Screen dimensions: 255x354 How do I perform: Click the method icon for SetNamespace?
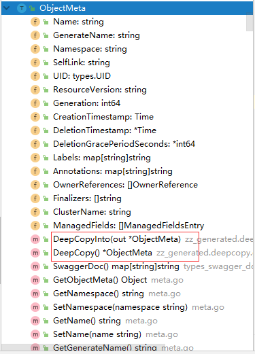pos(35,307)
